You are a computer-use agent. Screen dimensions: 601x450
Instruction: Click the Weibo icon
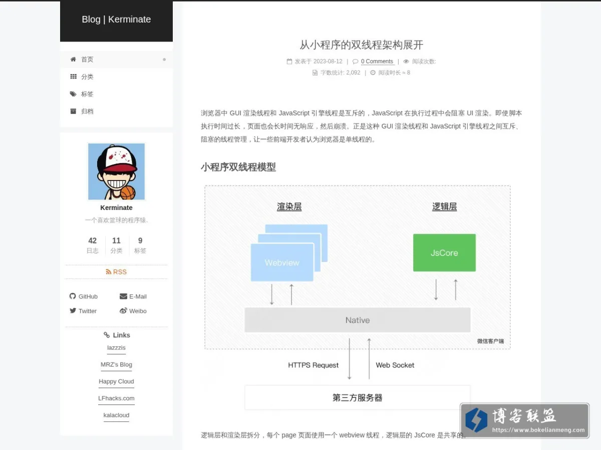tap(123, 310)
